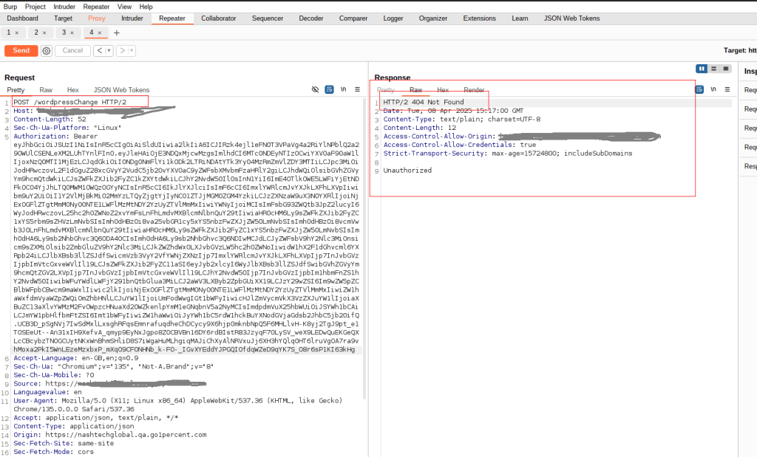
Task: Click the orange Send button
Action: coord(21,51)
